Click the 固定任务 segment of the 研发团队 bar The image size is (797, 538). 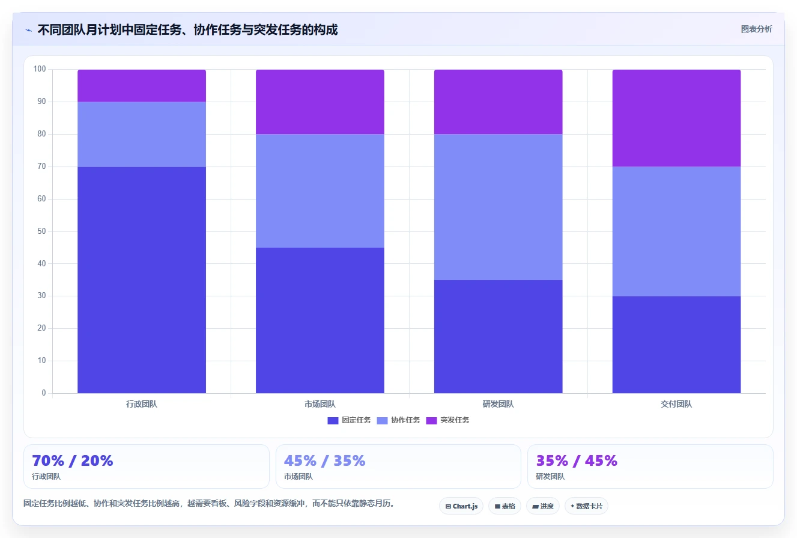click(x=499, y=337)
